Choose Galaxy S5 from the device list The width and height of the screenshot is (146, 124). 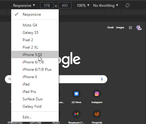coord(35,33)
